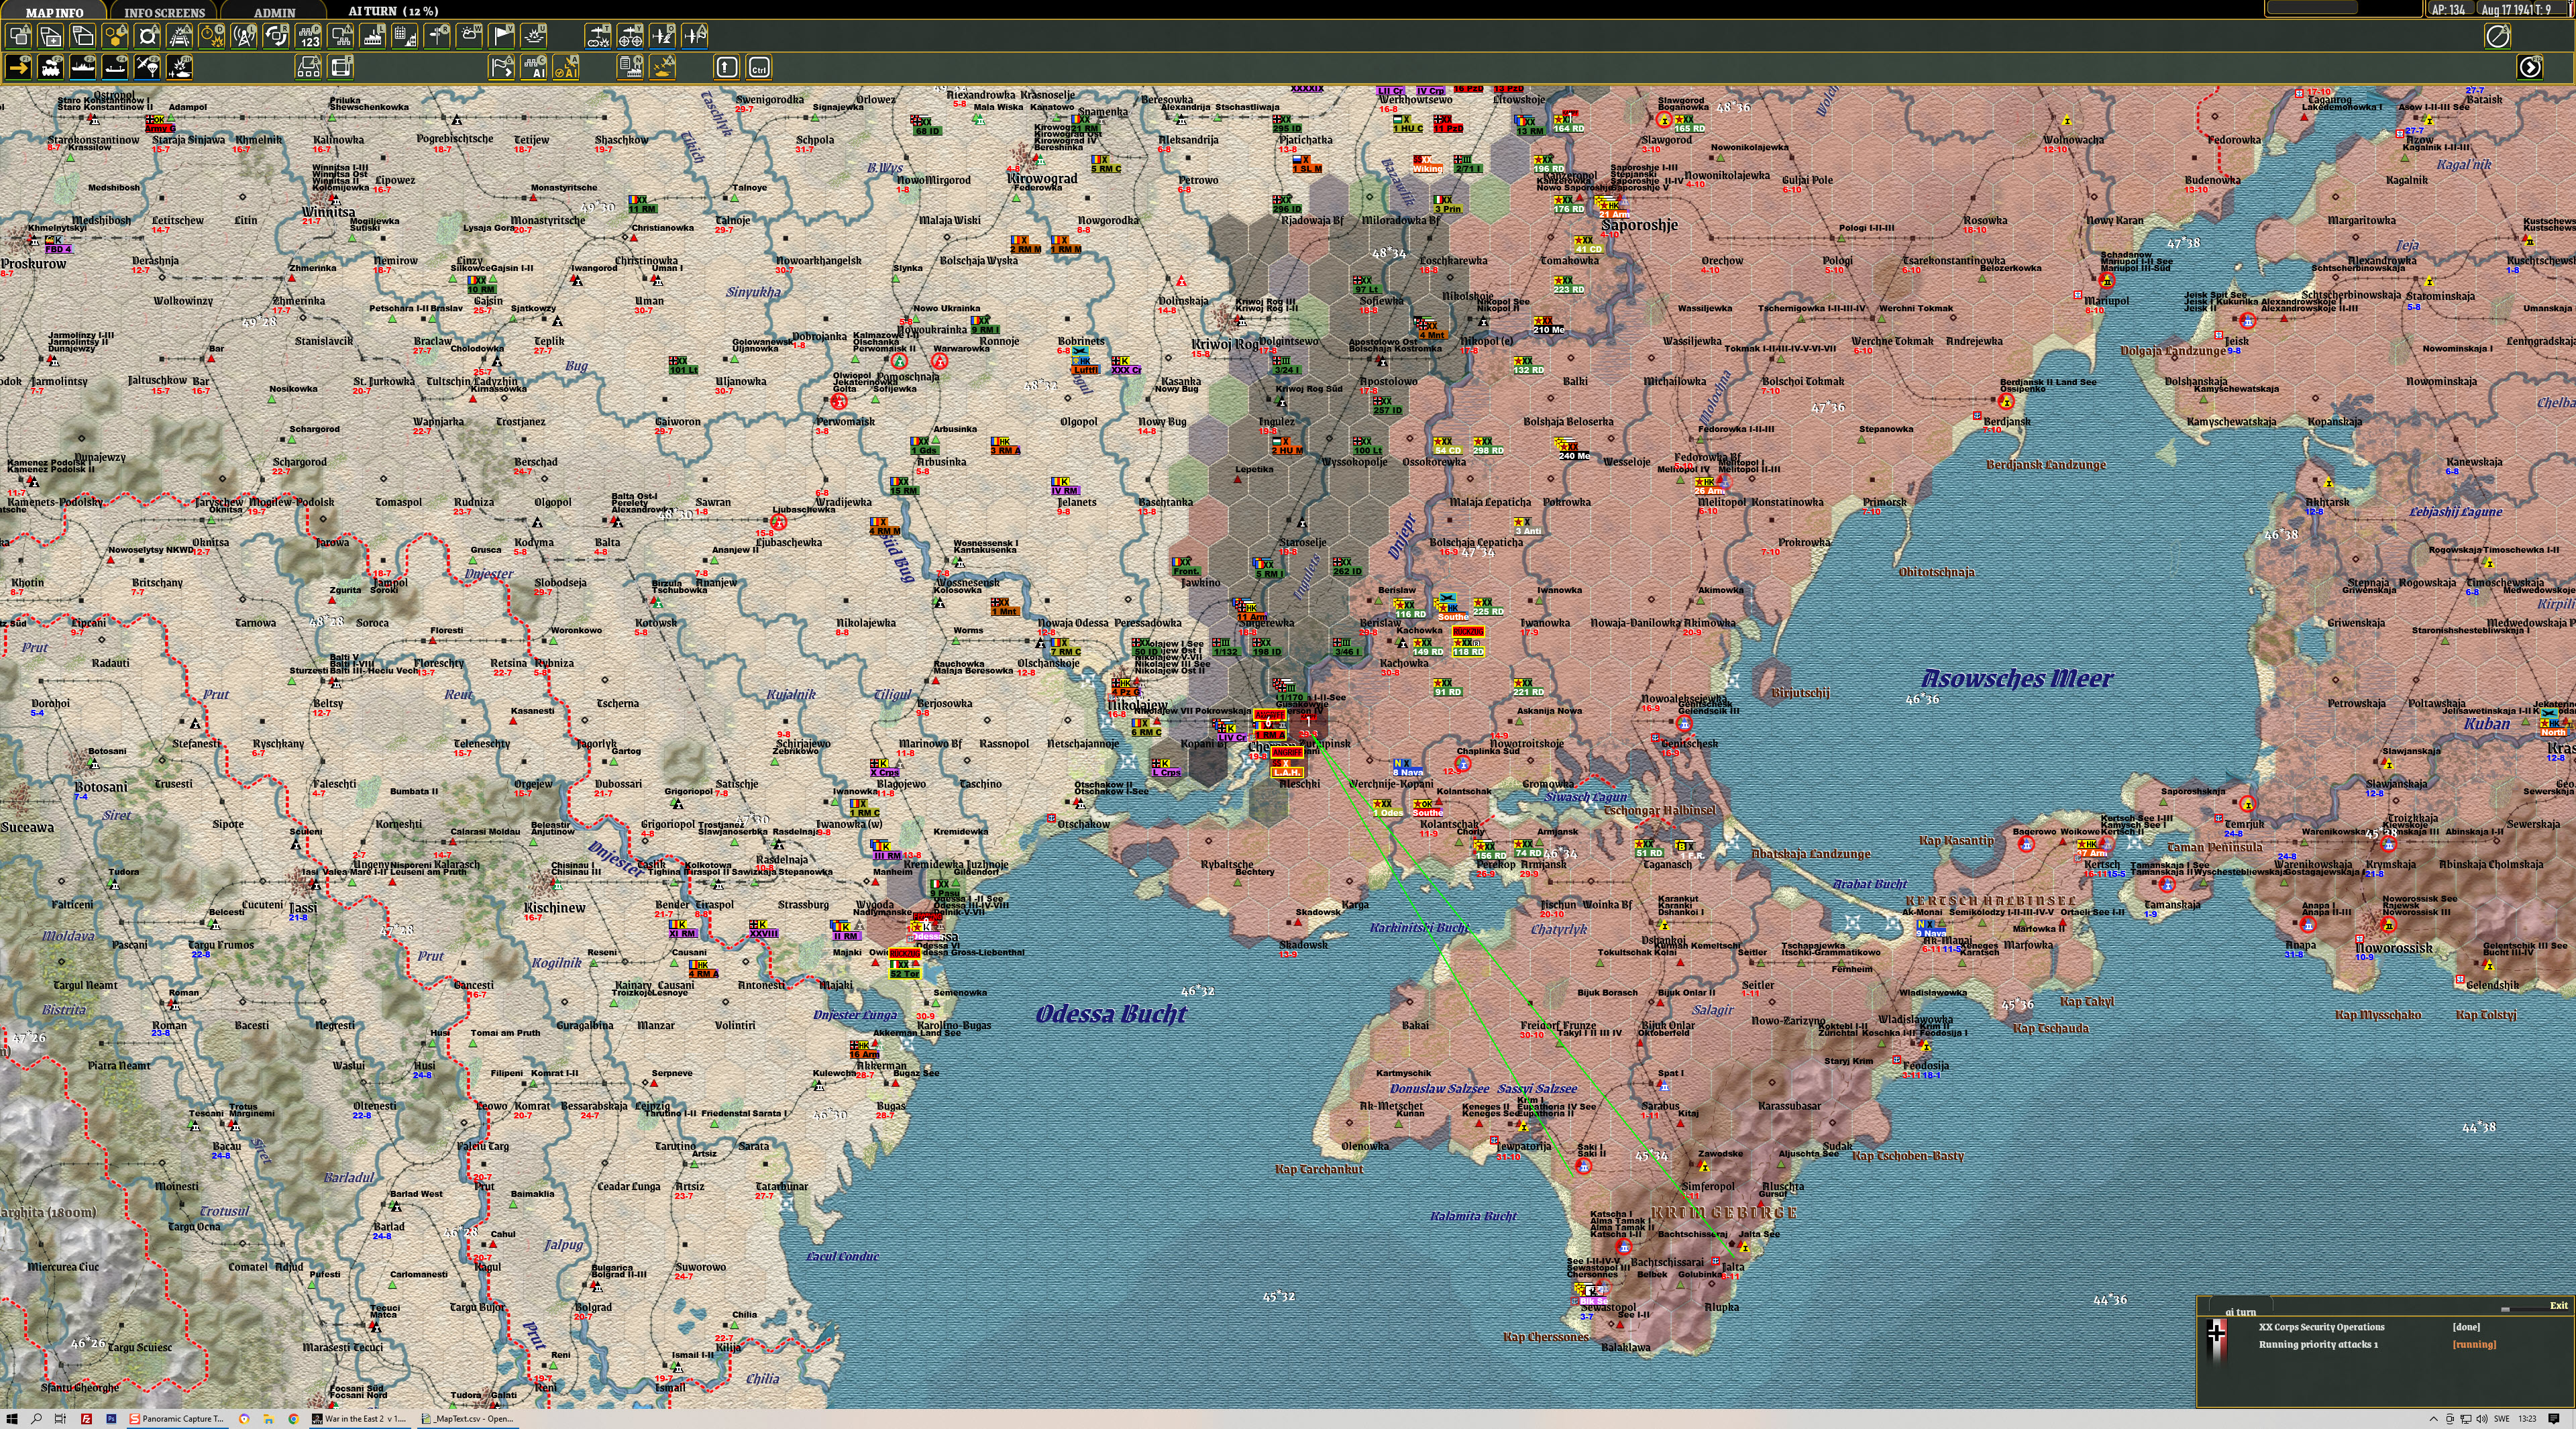Click the air AI assist icon (A)
The width and height of the screenshot is (2576, 1429).
coord(566,67)
